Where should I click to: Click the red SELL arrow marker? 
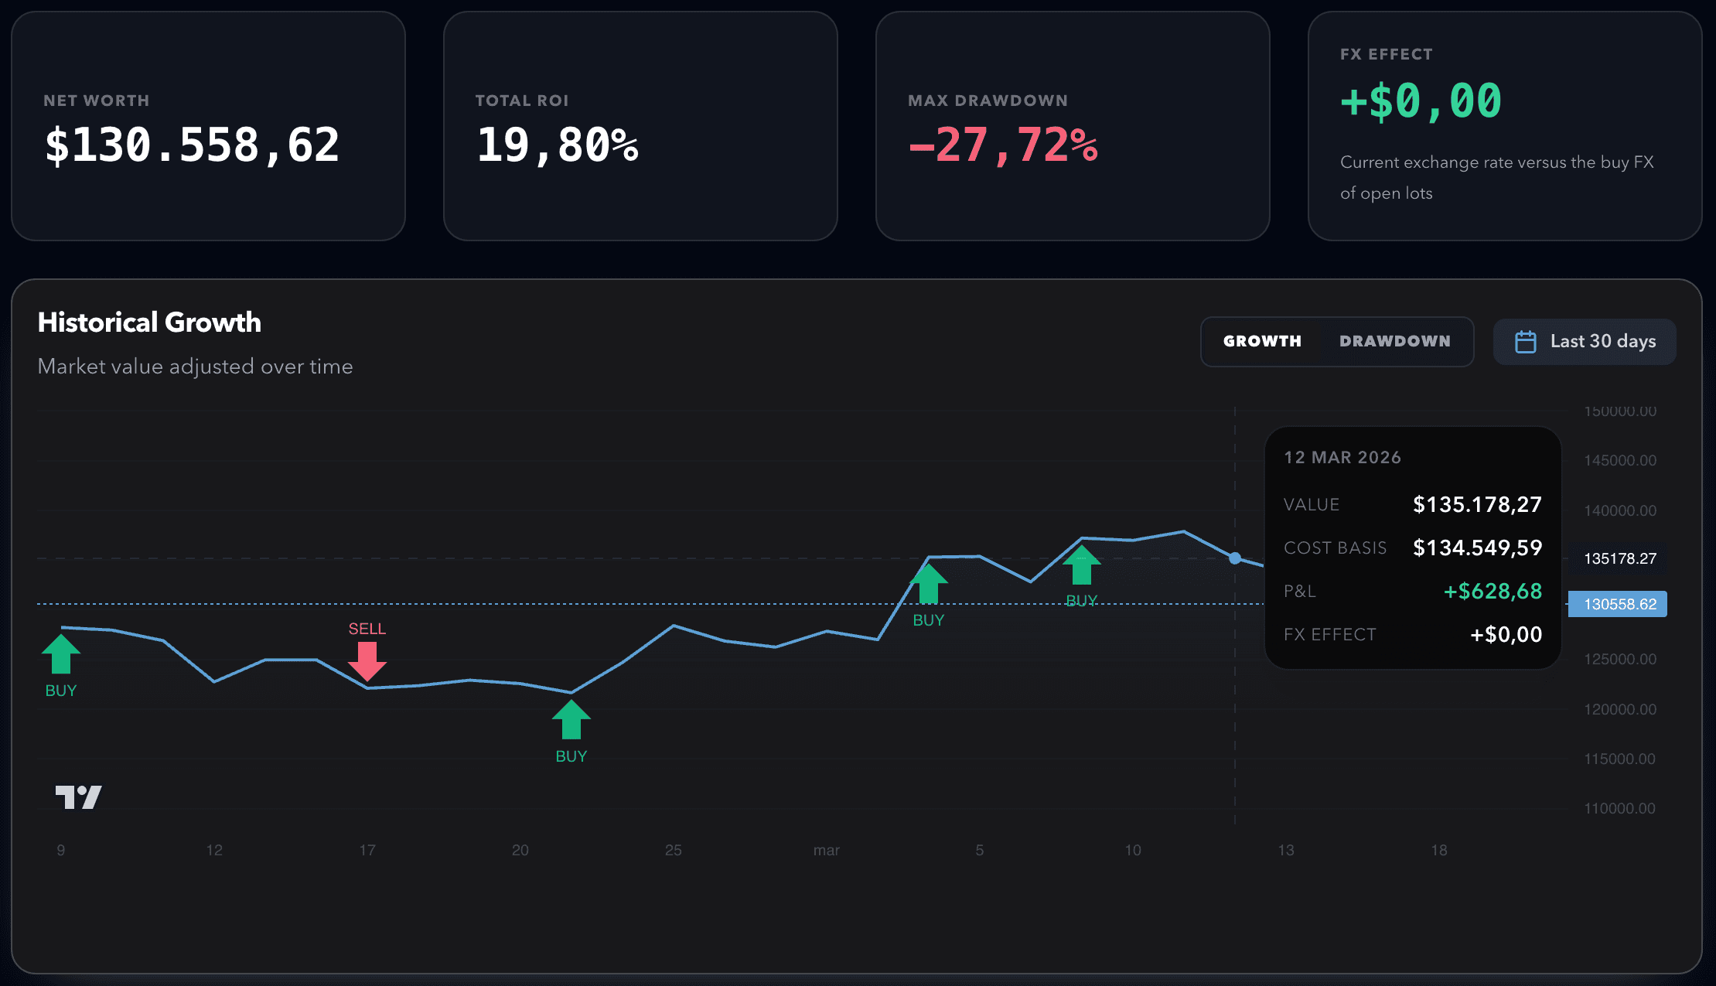(367, 660)
